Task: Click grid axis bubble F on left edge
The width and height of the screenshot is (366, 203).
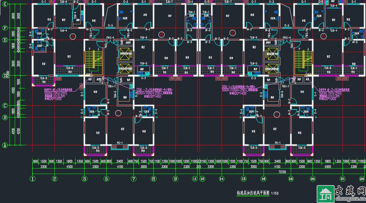Action: (5, 28)
